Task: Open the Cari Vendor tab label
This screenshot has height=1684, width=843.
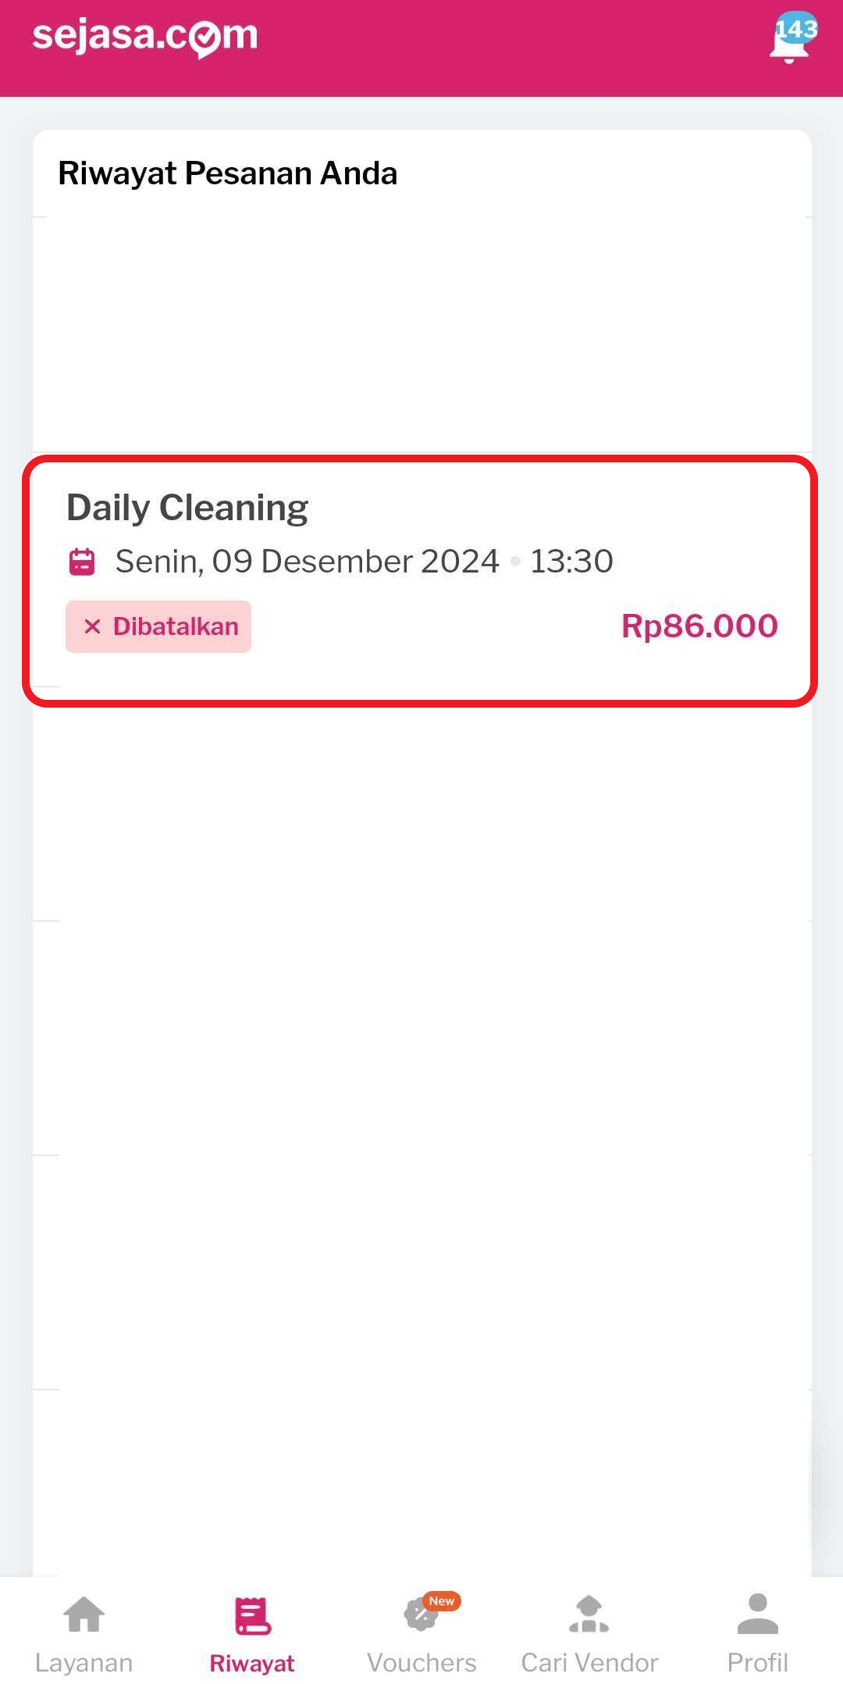Action: click(x=589, y=1663)
